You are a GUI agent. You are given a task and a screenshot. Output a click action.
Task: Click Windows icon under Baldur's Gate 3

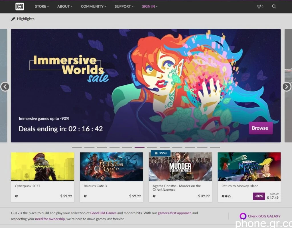pos(85,196)
